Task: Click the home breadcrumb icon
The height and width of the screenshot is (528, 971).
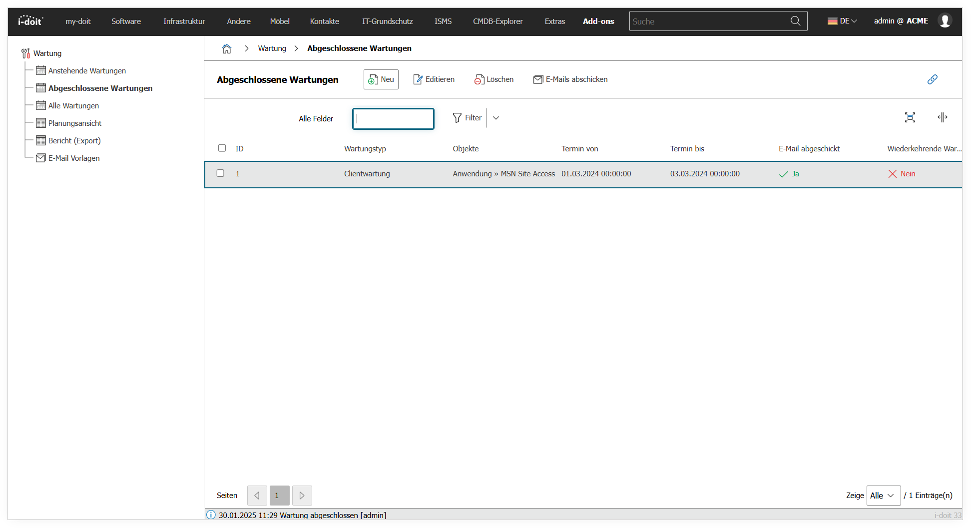Action: tap(227, 48)
